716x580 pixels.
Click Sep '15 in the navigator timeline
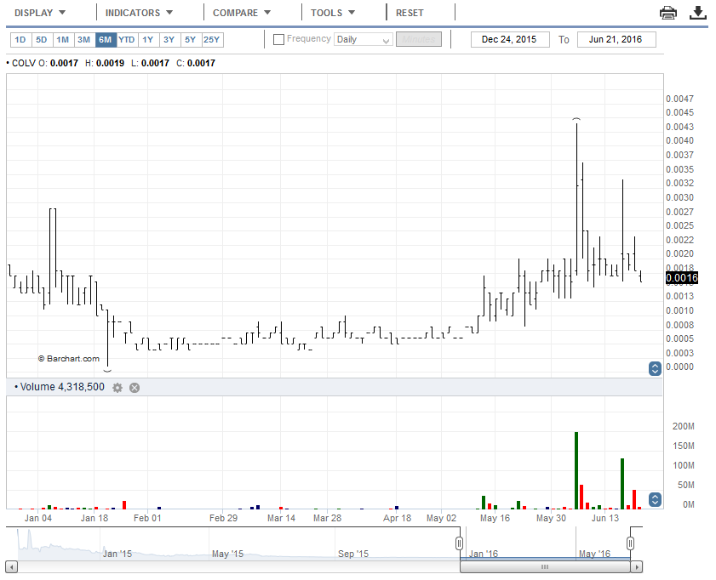tap(353, 554)
